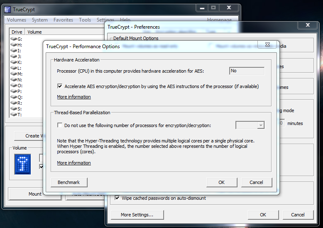Click the Mount button in main window
The width and height of the screenshot is (323, 228).
click(x=35, y=194)
